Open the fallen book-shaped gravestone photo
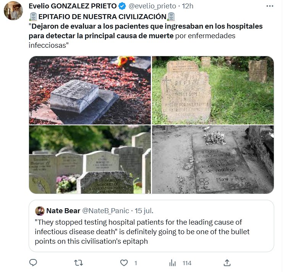The image size is (291, 272). (90, 90)
